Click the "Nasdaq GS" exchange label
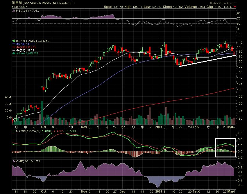This screenshot has width=247, height=194. tap(67, 3)
